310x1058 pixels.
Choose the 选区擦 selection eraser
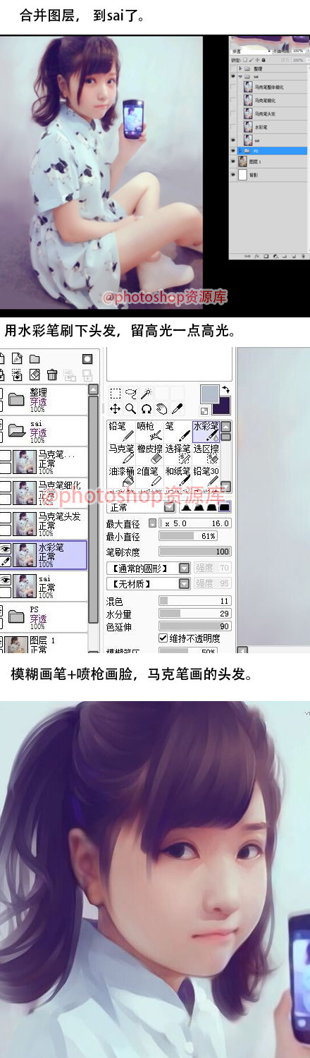(206, 453)
